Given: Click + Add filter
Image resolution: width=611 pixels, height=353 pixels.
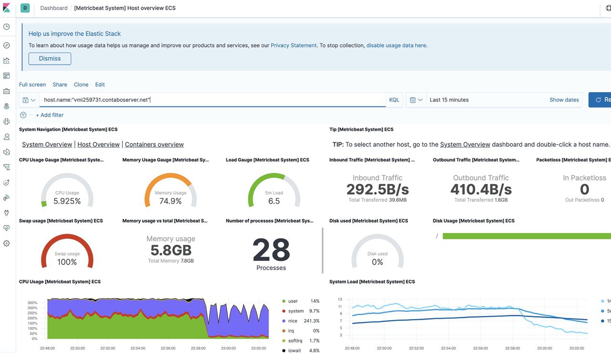Looking at the screenshot, I should (50, 115).
